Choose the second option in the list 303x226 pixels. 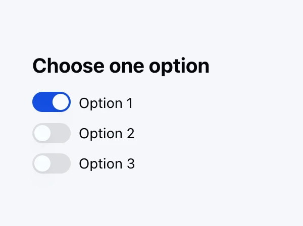click(x=51, y=133)
